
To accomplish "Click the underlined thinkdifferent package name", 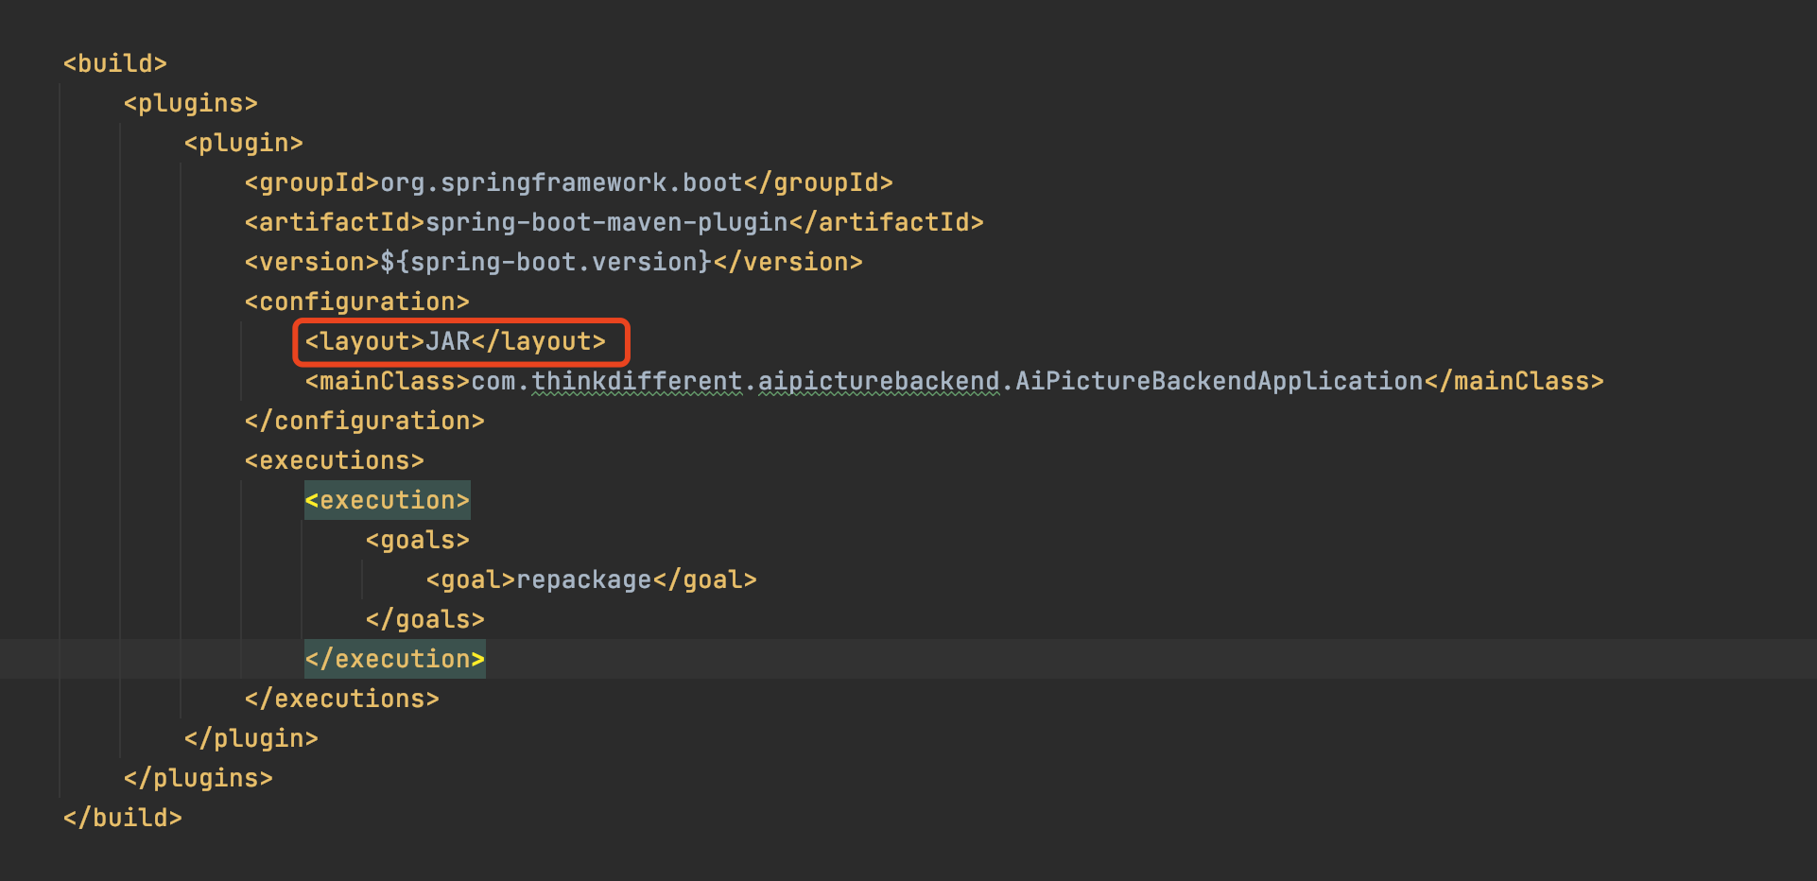I will [x=636, y=381].
